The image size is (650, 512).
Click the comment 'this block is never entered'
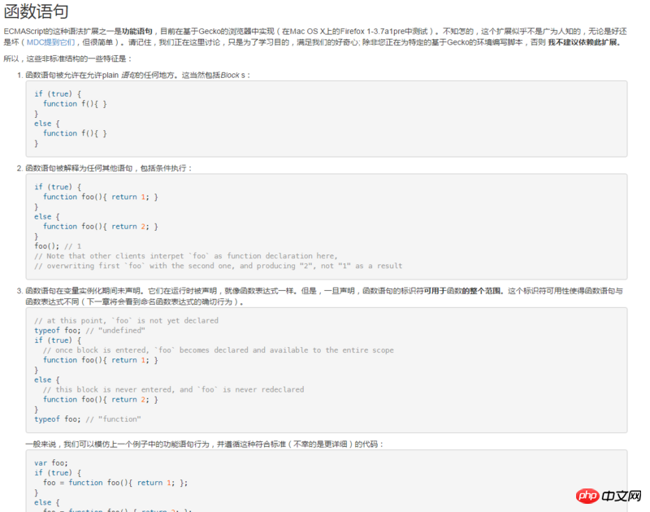pos(173,389)
